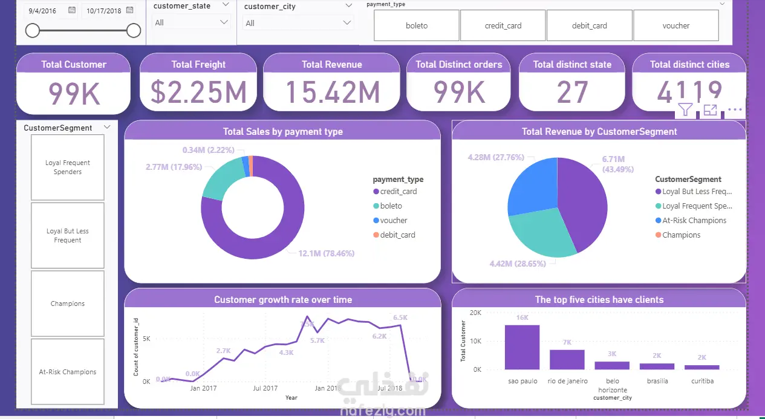Collapse the CustomerSegment slicer chevron
Screen dimensions: 765x419
[107, 128]
